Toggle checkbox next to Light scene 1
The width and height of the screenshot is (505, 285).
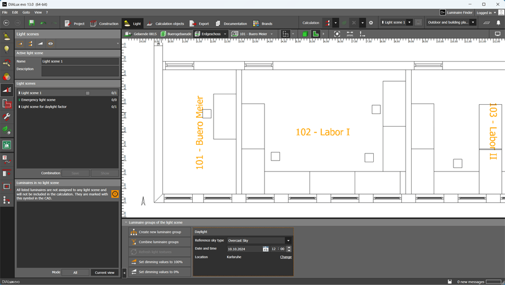[87, 93]
